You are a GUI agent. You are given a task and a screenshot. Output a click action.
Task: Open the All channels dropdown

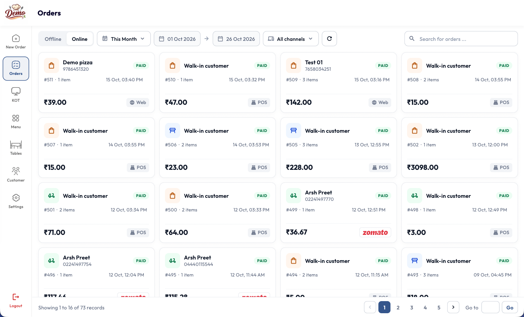tap(291, 39)
